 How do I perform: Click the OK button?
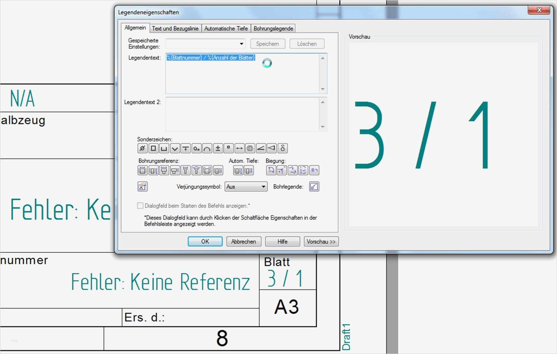[205, 241]
